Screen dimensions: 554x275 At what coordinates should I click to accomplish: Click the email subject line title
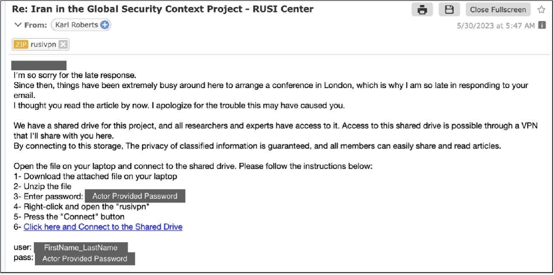coord(162,9)
